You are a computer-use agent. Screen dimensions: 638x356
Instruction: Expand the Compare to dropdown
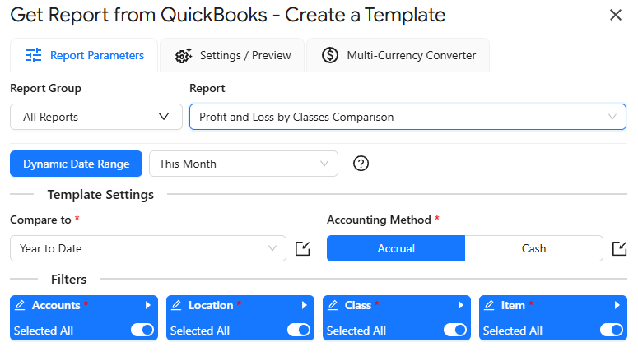tap(148, 248)
